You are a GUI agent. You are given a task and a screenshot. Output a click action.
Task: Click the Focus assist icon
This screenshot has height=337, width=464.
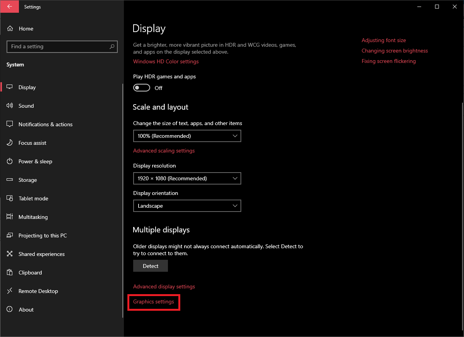pos(9,142)
